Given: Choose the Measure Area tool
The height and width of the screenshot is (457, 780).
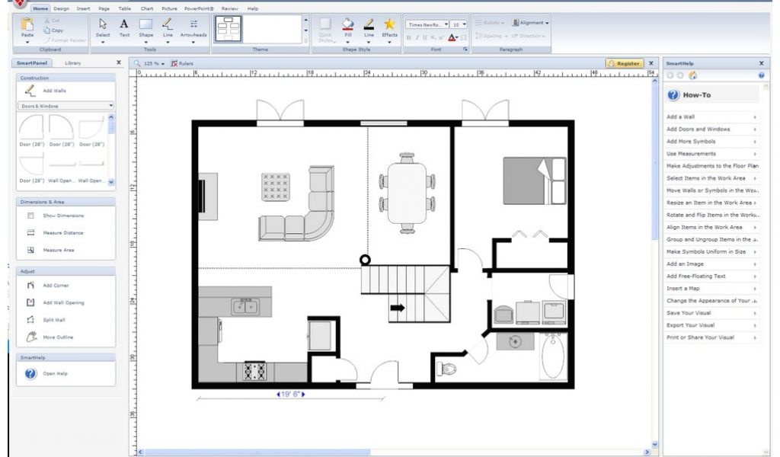Looking at the screenshot, I should pyautogui.click(x=31, y=250).
